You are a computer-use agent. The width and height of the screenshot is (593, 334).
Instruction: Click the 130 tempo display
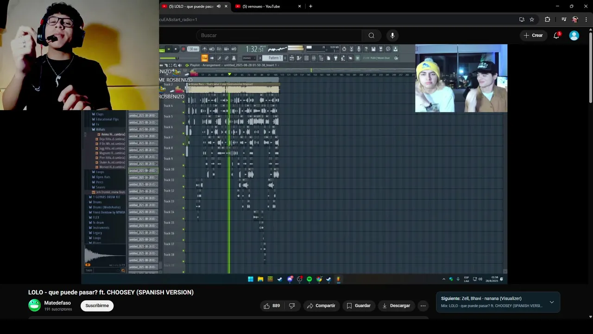pyautogui.click(x=193, y=49)
